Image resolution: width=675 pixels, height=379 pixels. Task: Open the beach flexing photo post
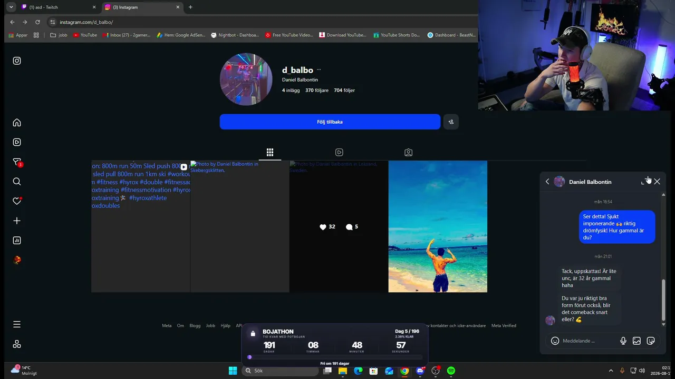point(438,226)
